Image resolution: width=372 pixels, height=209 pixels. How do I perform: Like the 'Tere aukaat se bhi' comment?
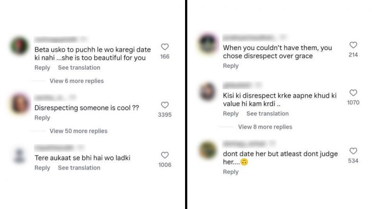click(x=165, y=155)
